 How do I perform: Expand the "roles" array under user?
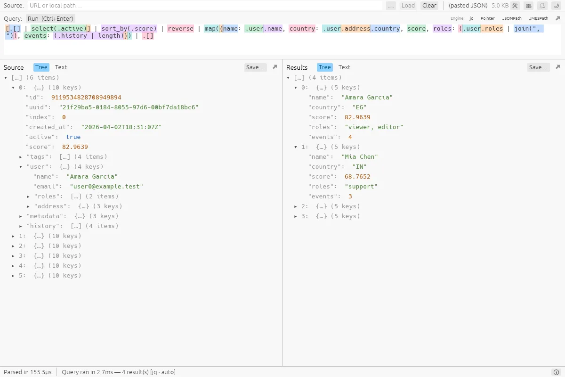coord(28,197)
